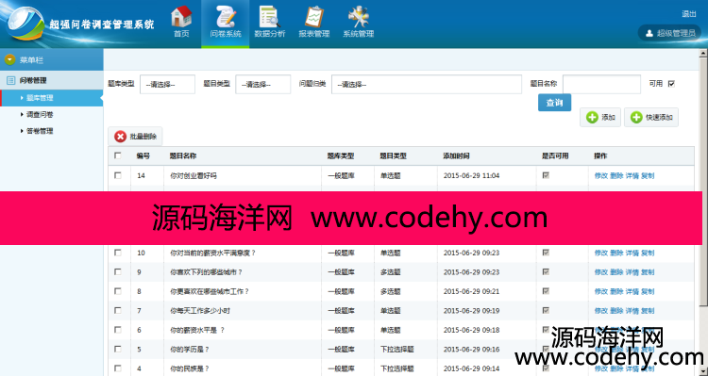
Task: Click the green plus 添加 icon
Action: point(592,117)
